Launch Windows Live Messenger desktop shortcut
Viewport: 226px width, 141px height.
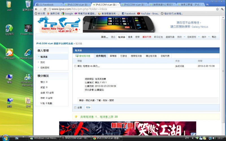coord(27,80)
